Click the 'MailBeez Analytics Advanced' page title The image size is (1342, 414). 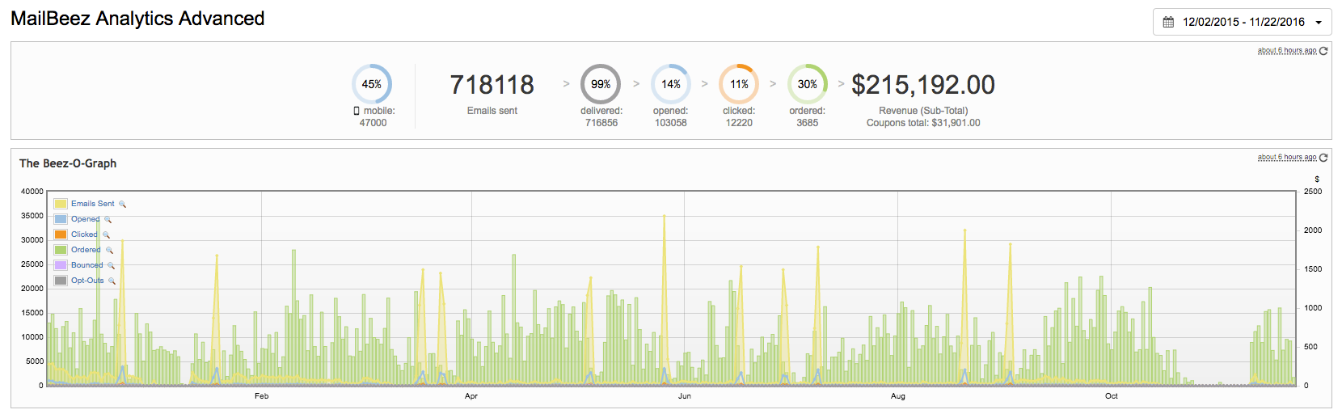137,19
